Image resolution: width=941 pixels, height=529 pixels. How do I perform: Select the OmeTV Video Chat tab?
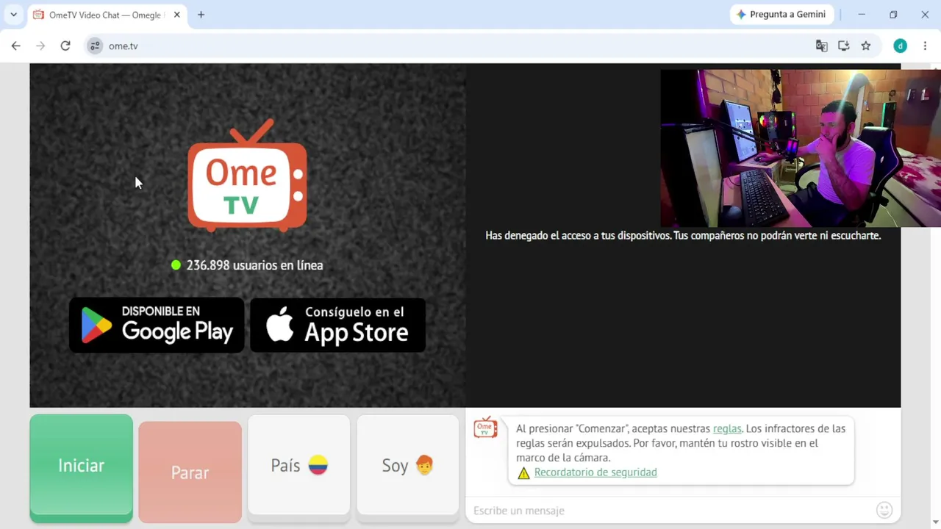point(107,15)
